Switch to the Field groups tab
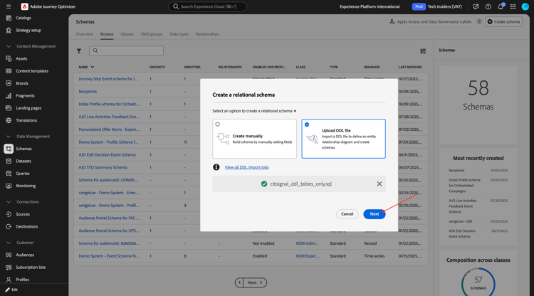 [151, 34]
